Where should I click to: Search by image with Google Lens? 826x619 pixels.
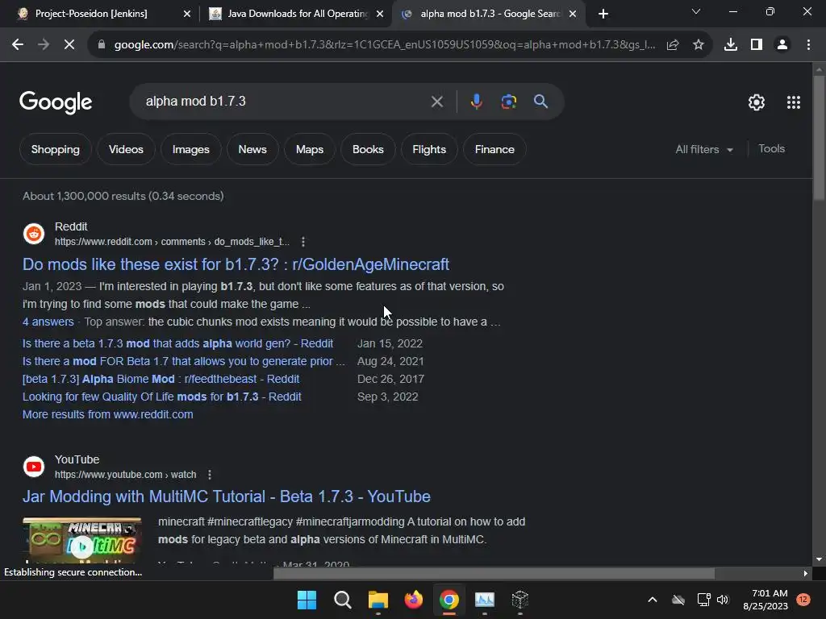pos(509,101)
